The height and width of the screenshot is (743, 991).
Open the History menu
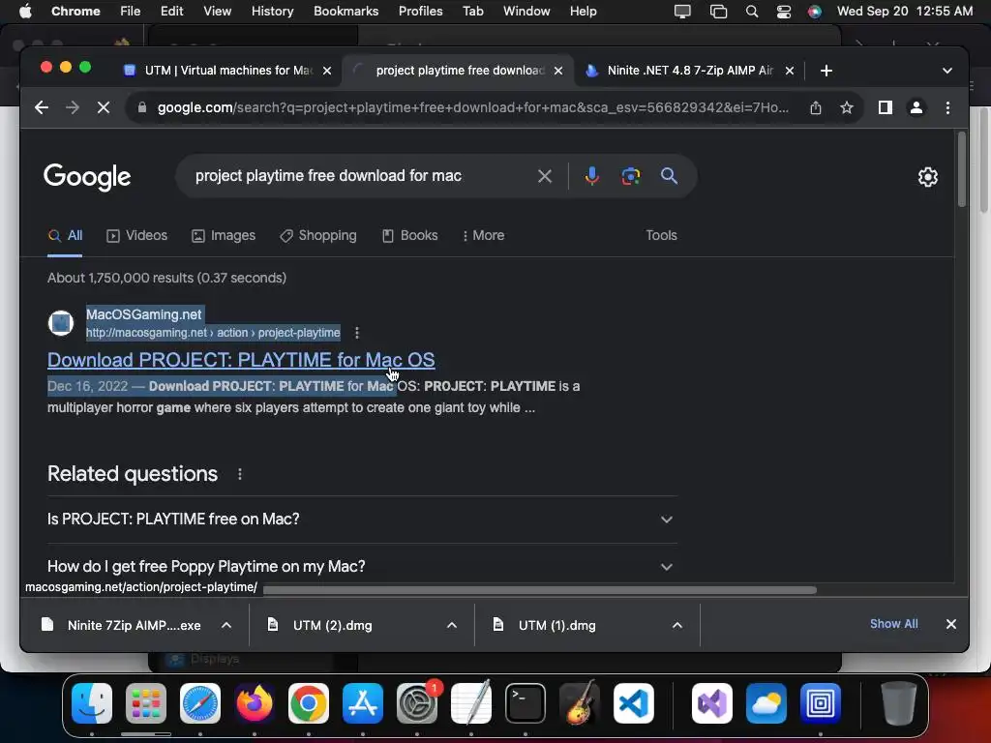(272, 12)
